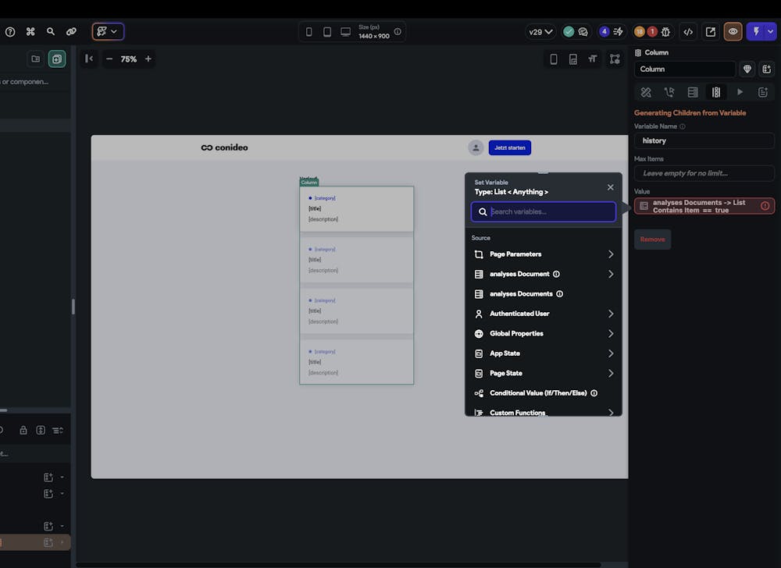Screen dimensions: 781x568
Task: Click the plus button to zoom in canvas
Action: click(x=148, y=59)
